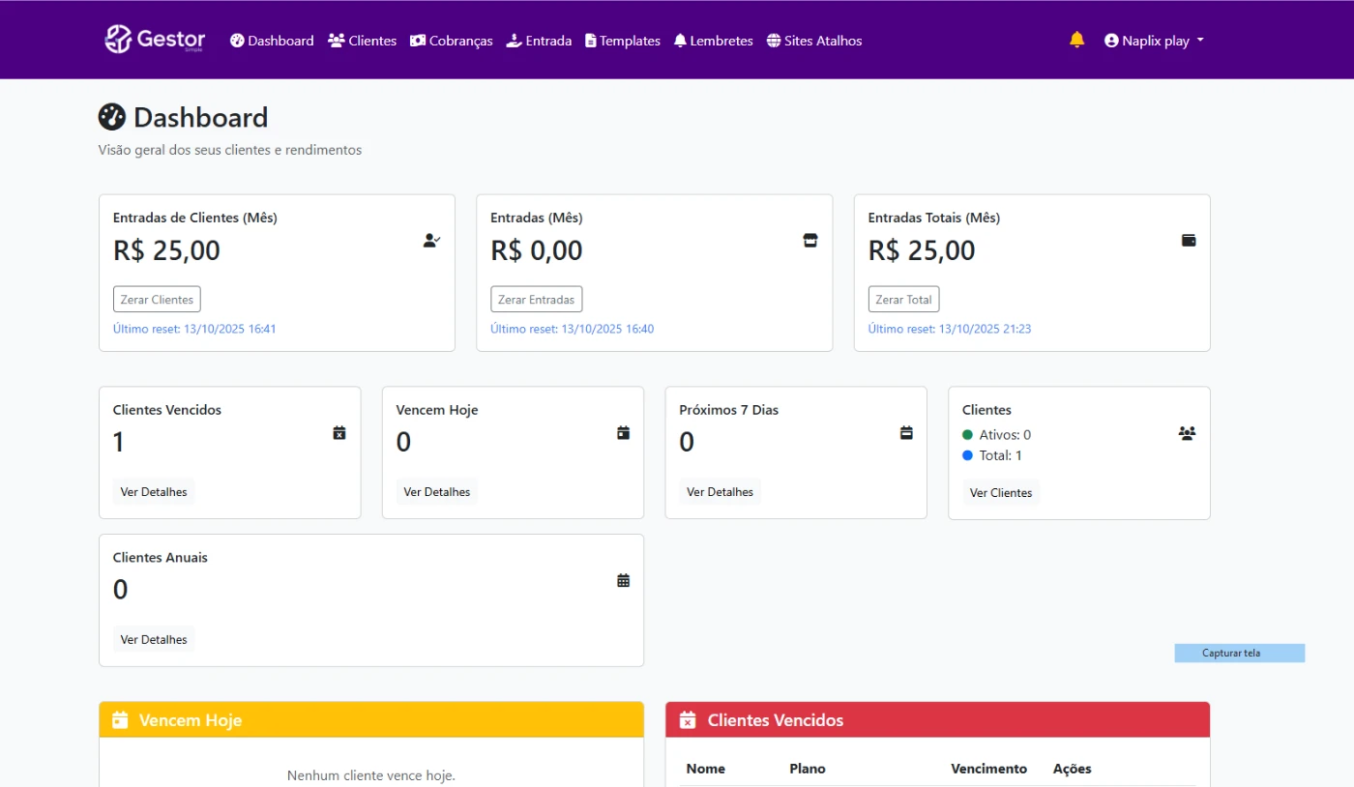The height and width of the screenshot is (787, 1354).
Task: Click the calendar icon in Clientes Anuais card
Action: [x=623, y=580]
